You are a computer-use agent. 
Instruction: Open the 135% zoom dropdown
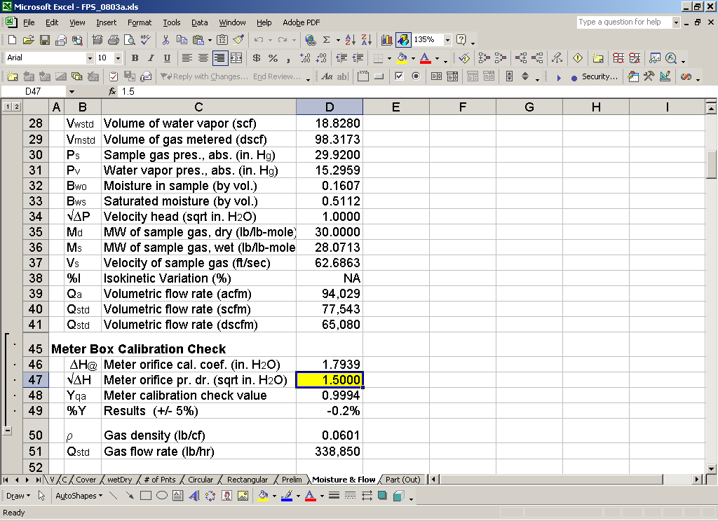tap(447, 40)
